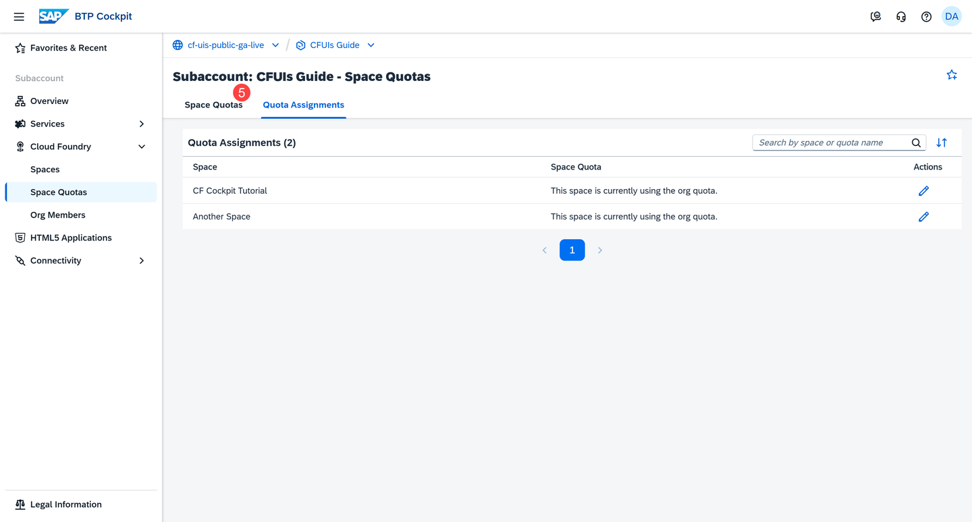Click the Space Quota column header
This screenshot has width=972, height=522.
576,167
